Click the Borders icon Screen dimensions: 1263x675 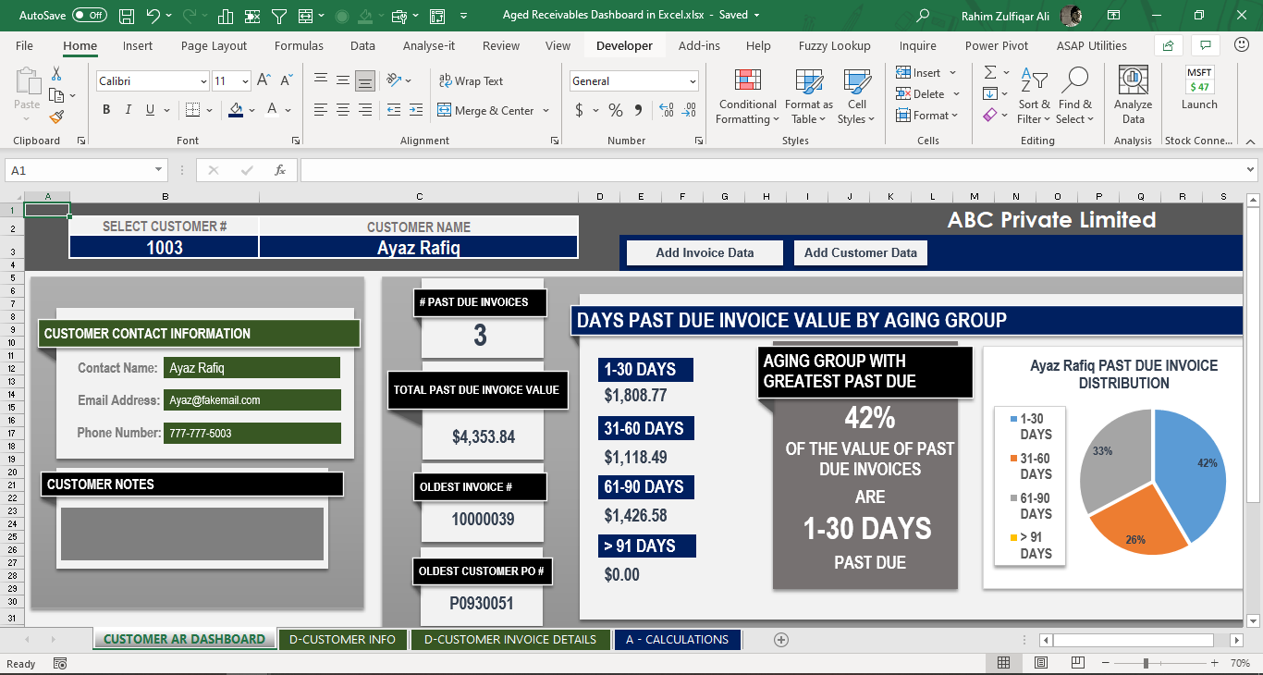(191, 110)
